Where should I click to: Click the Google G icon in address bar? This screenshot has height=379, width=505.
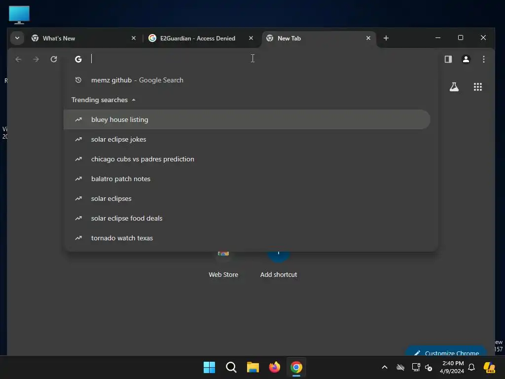click(78, 59)
